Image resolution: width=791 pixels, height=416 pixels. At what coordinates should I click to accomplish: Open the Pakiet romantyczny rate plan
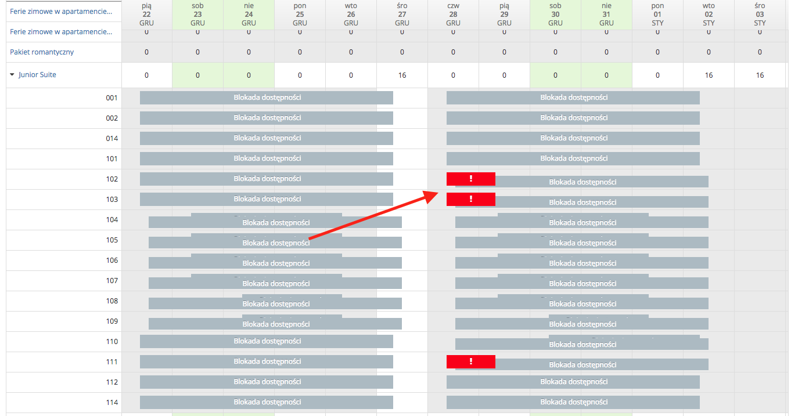click(42, 52)
